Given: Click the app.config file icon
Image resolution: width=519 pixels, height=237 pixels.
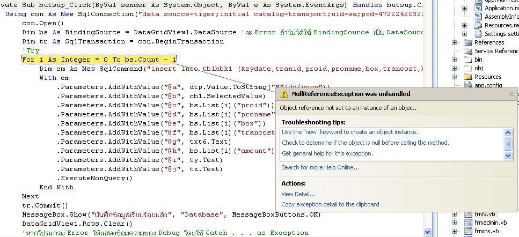Looking at the screenshot, I should point(467,85).
